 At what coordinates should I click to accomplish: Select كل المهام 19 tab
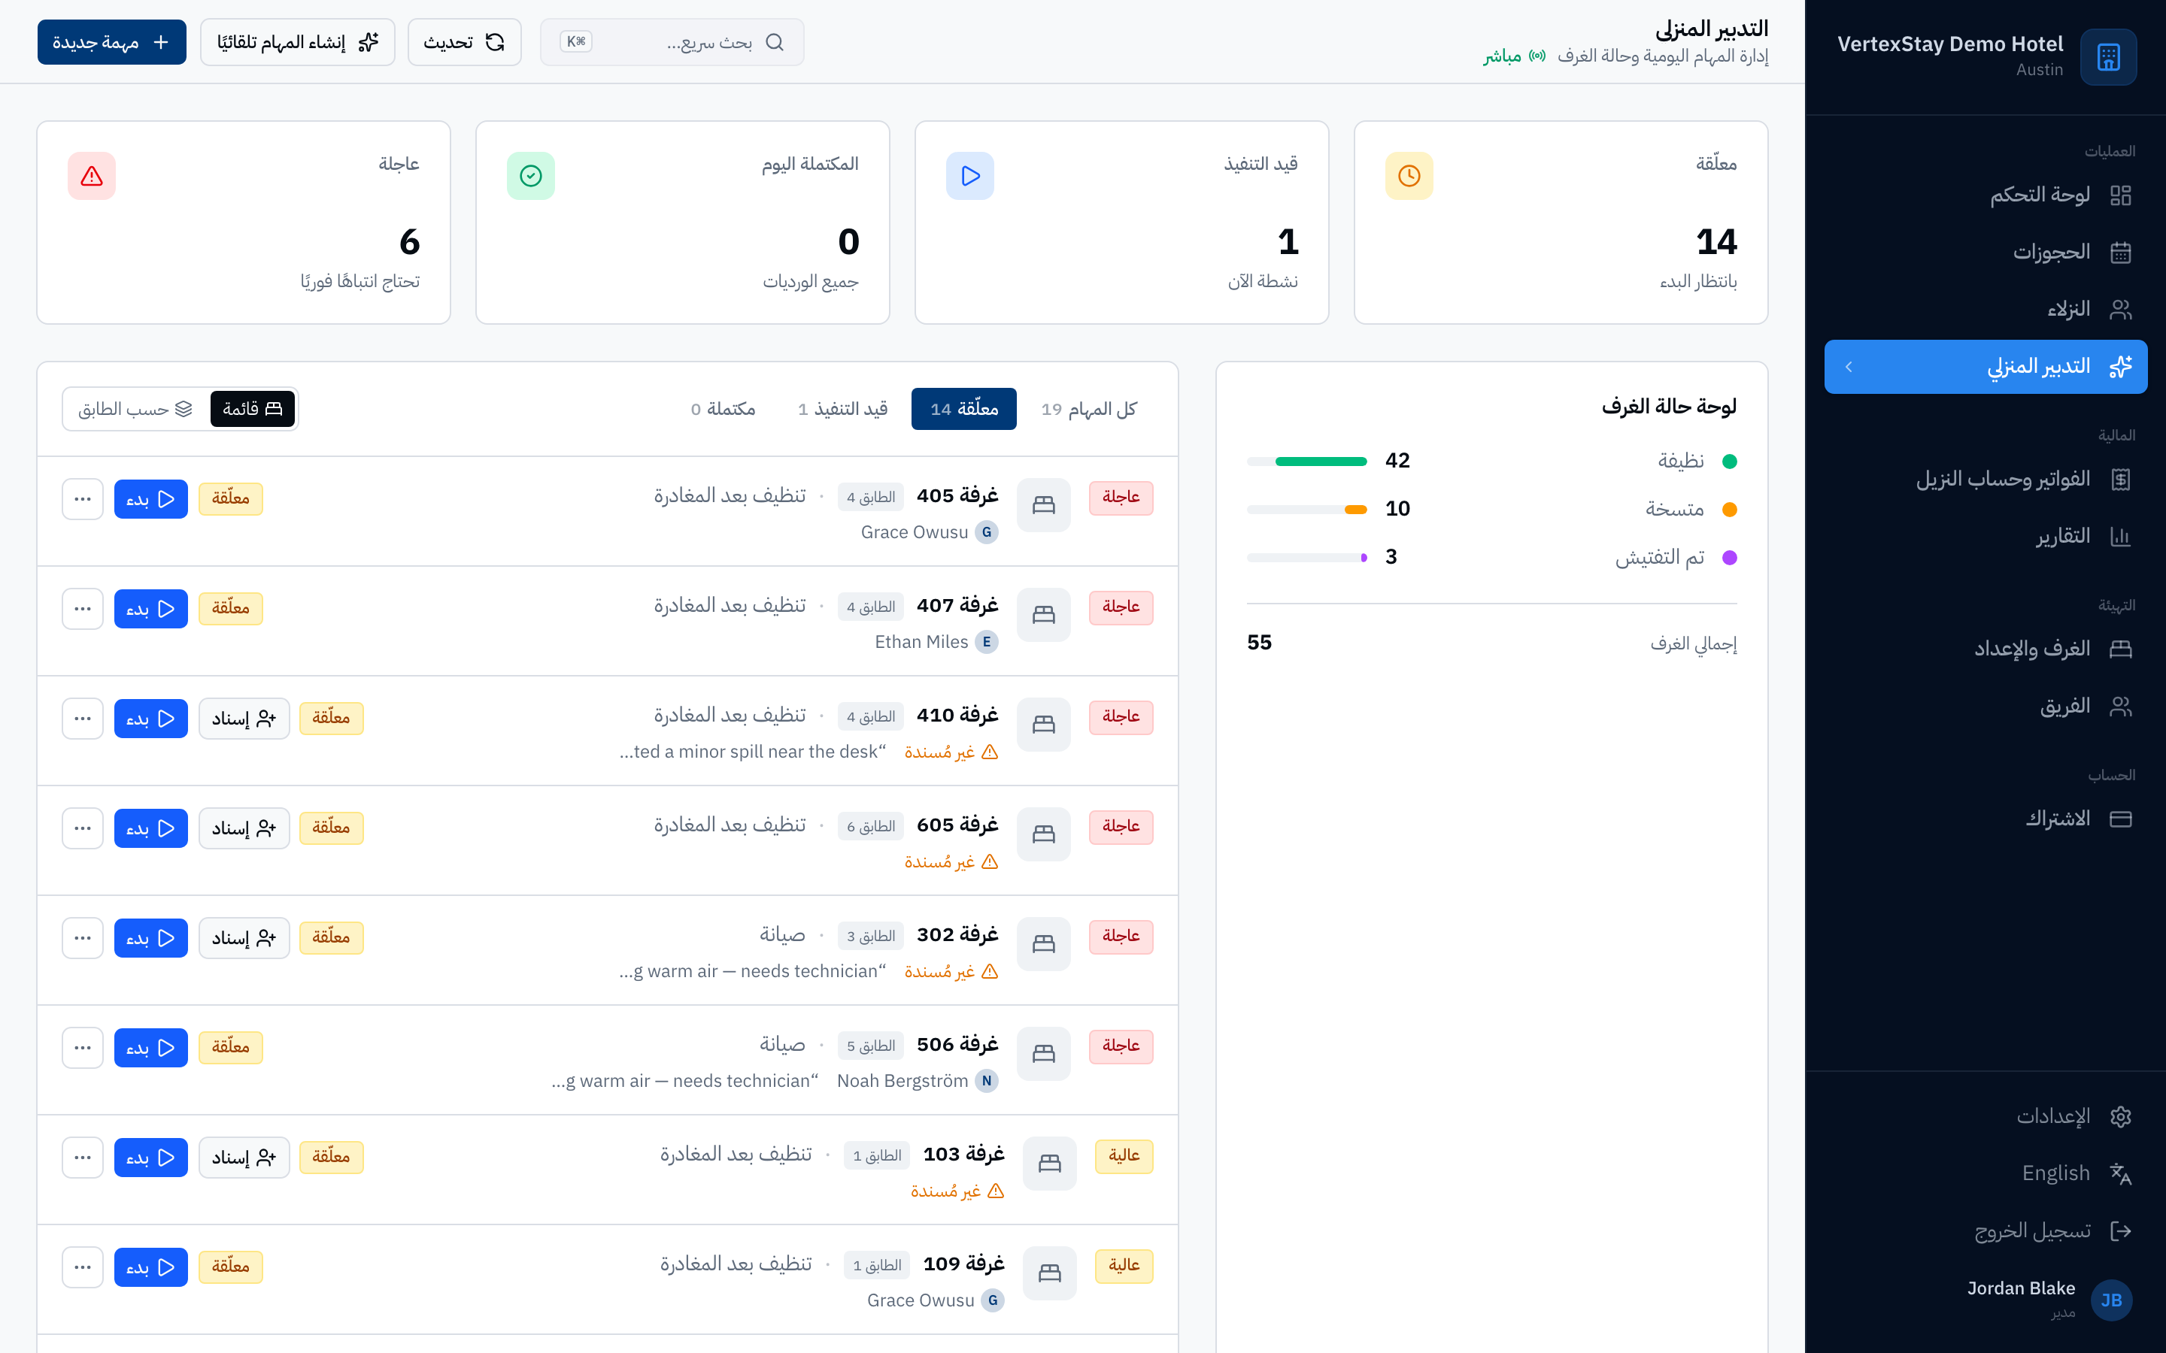(1089, 409)
